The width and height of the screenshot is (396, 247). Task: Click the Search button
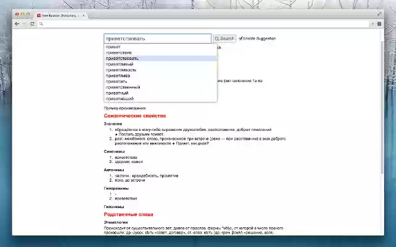point(225,38)
